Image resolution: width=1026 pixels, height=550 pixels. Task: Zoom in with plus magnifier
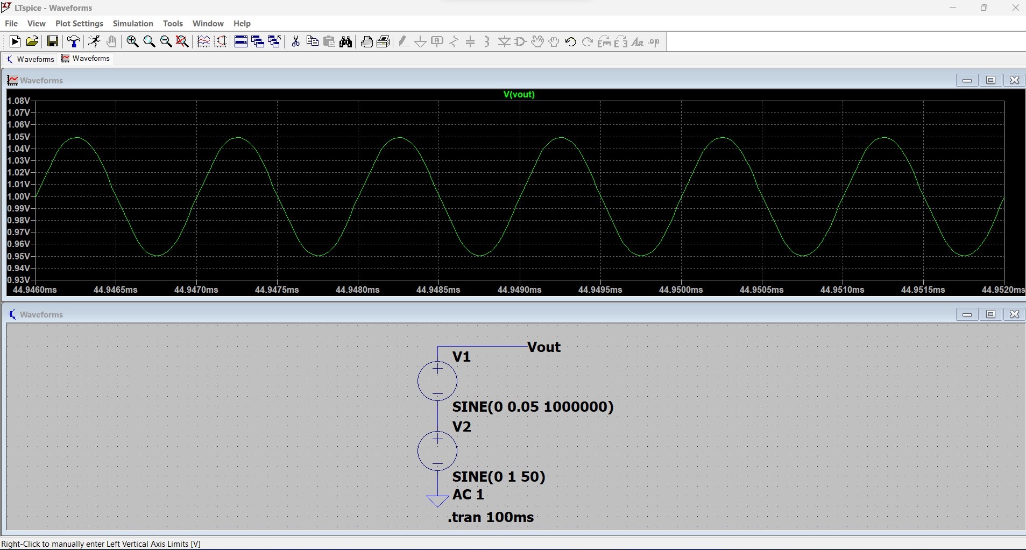[x=132, y=42]
